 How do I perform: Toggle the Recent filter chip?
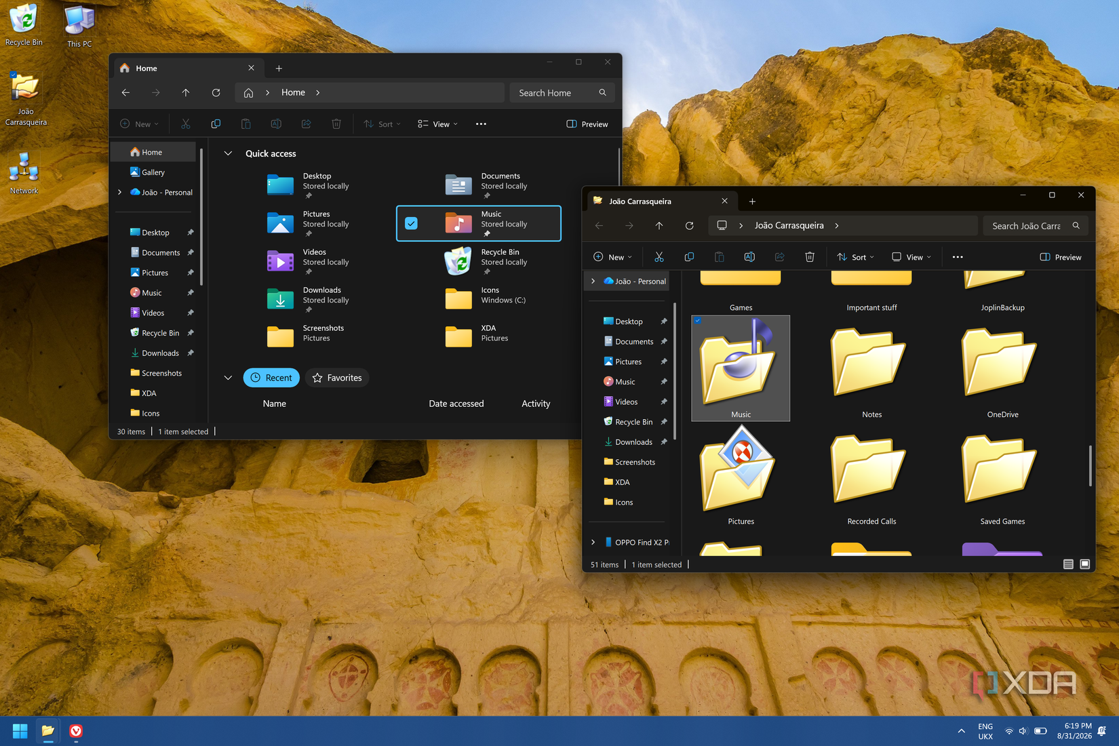(271, 378)
